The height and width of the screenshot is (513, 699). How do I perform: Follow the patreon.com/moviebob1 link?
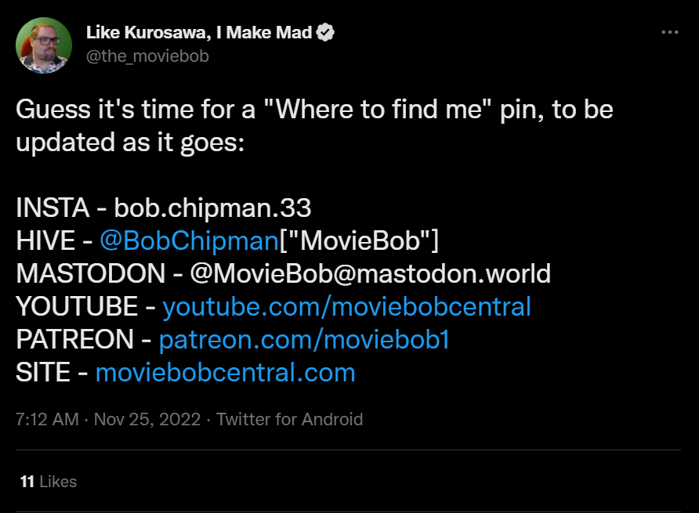304,339
